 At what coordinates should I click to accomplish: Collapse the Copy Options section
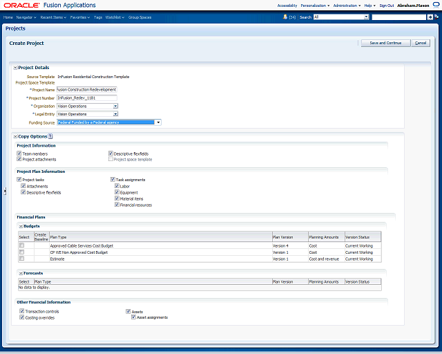15,137
